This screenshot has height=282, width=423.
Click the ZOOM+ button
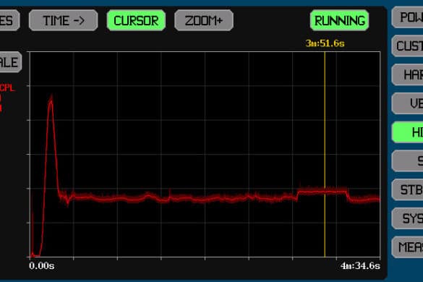tap(204, 20)
